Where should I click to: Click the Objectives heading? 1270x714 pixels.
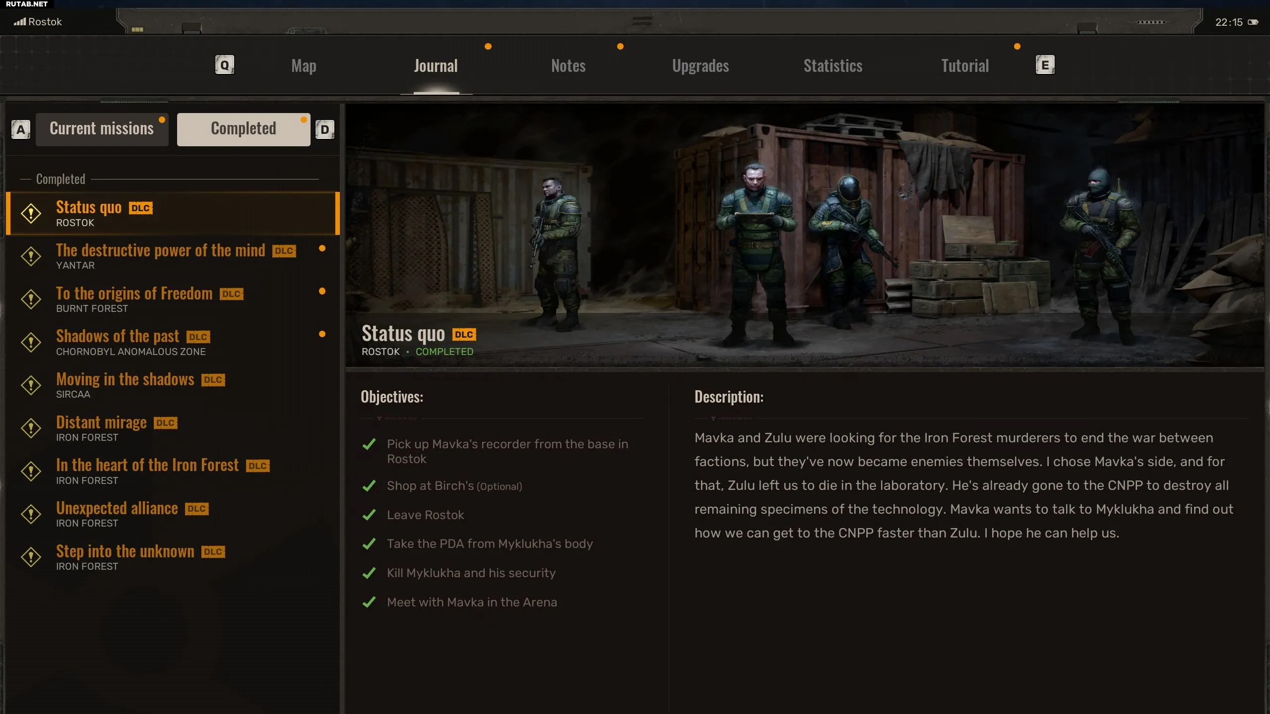point(392,397)
